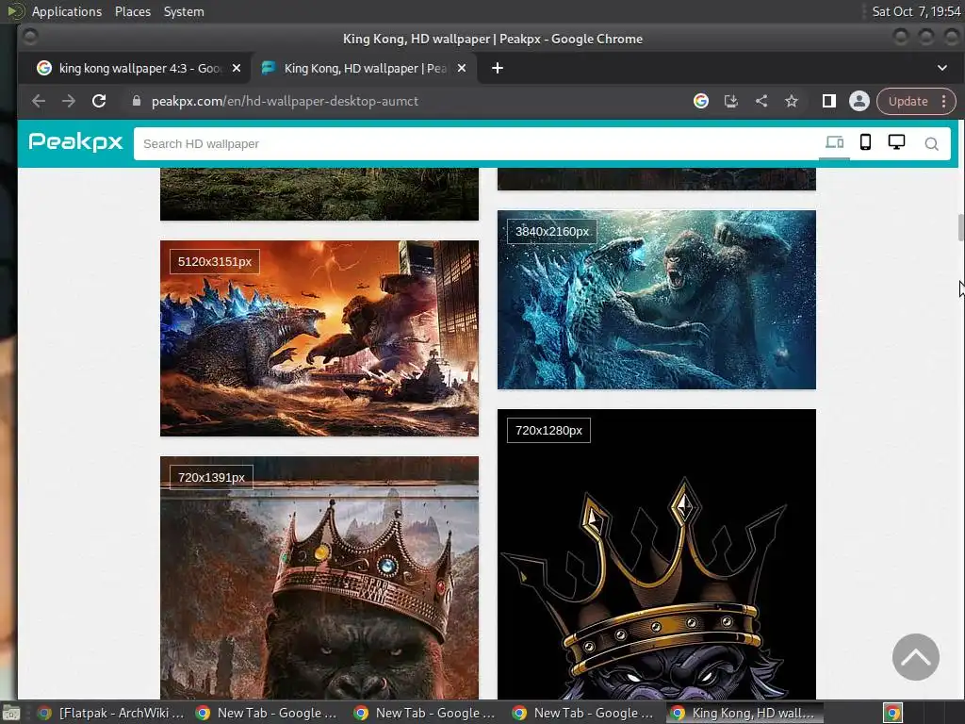Open the System menu
The width and height of the screenshot is (965, 724).
[x=184, y=11]
